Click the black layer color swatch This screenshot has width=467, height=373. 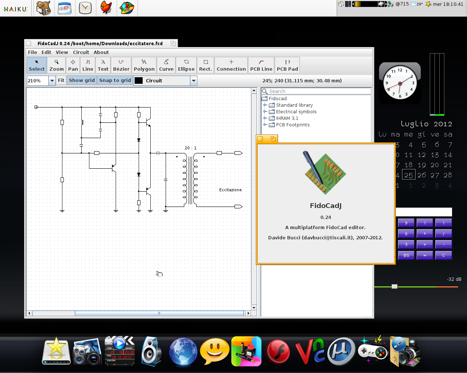tap(139, 81)
